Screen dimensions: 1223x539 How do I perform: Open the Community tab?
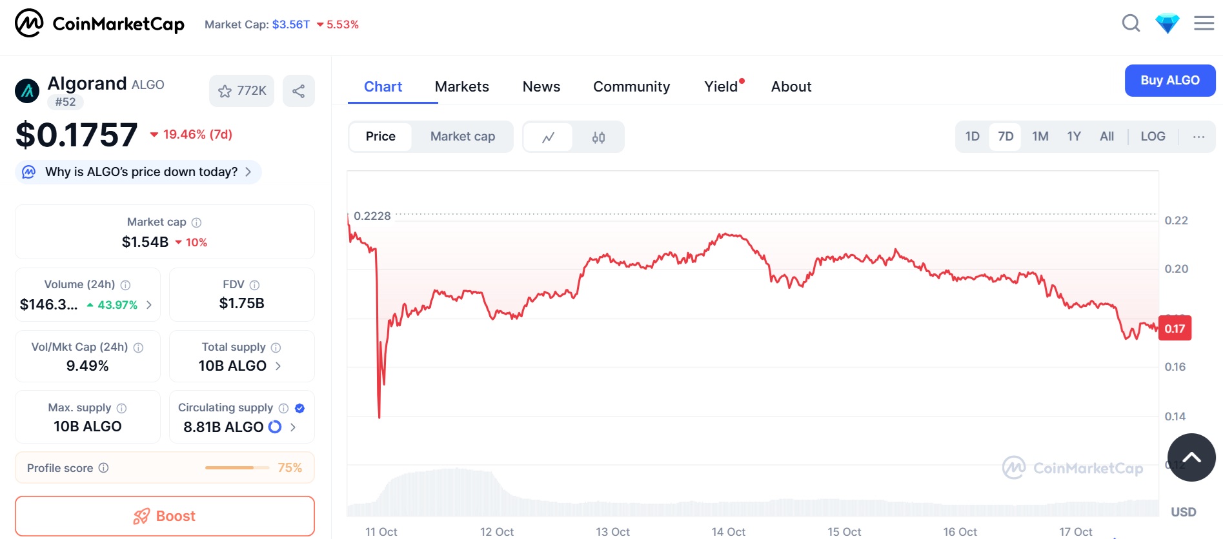pos(631,86)
